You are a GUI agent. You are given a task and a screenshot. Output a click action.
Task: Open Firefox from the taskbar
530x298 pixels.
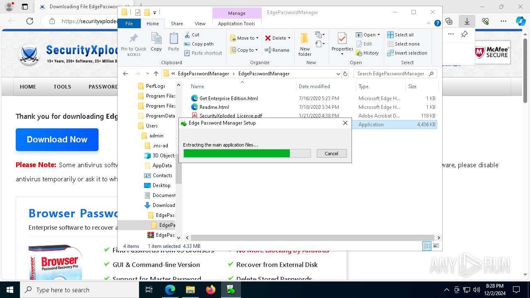(211, 290)
